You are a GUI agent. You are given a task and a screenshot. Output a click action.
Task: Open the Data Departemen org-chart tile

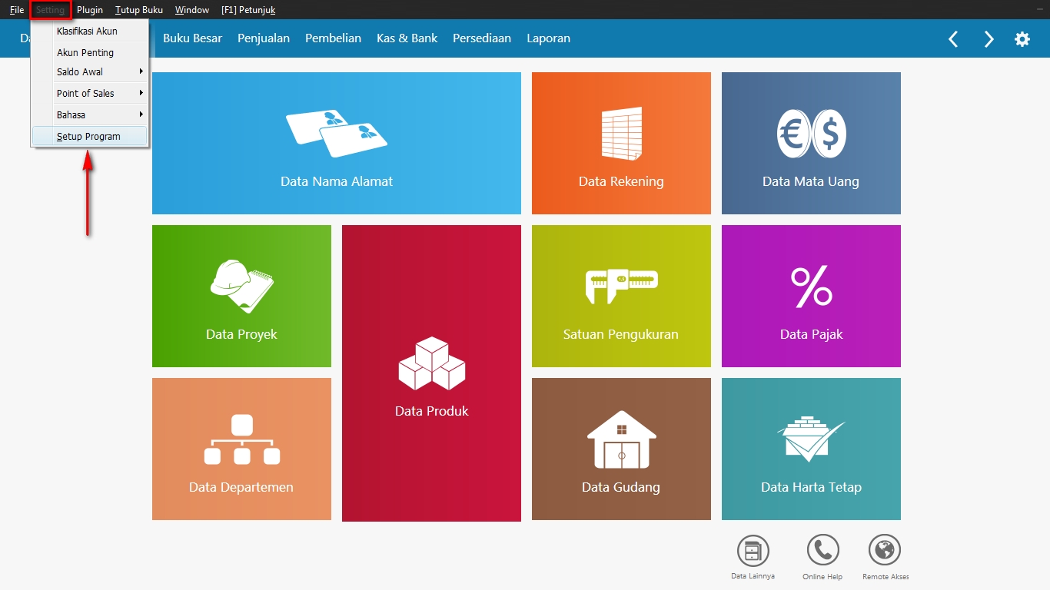coord(241,449)
